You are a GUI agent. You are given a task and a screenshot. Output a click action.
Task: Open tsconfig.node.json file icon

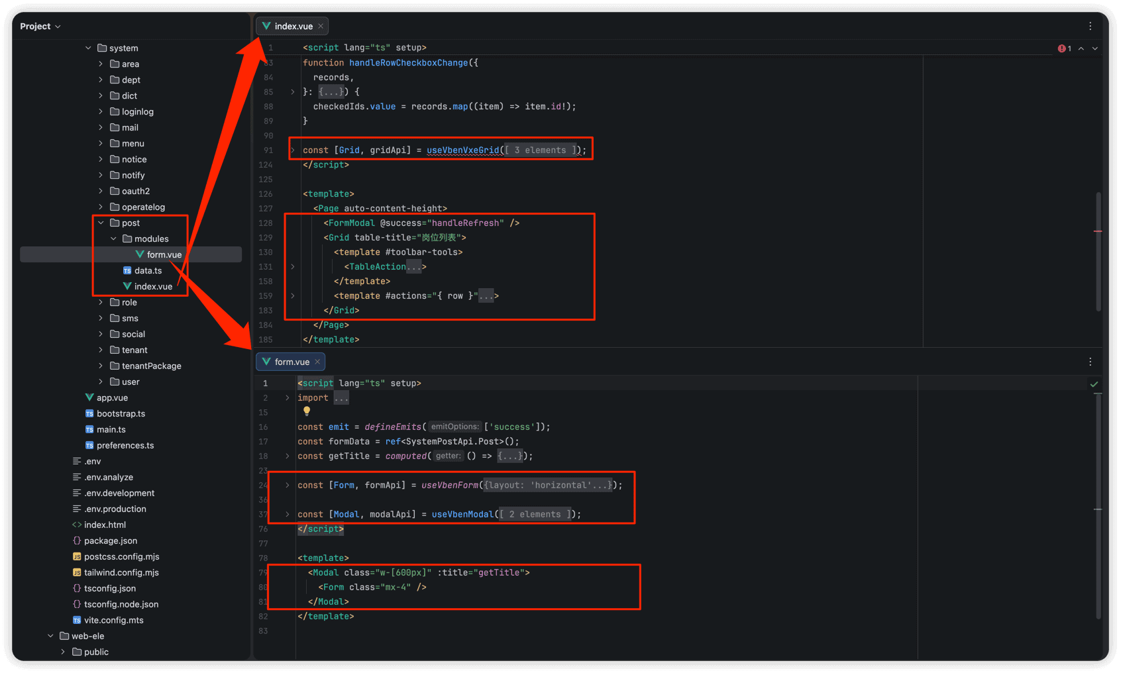point(77,604)
